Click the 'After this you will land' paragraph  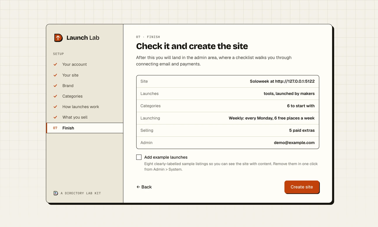tap(214, 61)
